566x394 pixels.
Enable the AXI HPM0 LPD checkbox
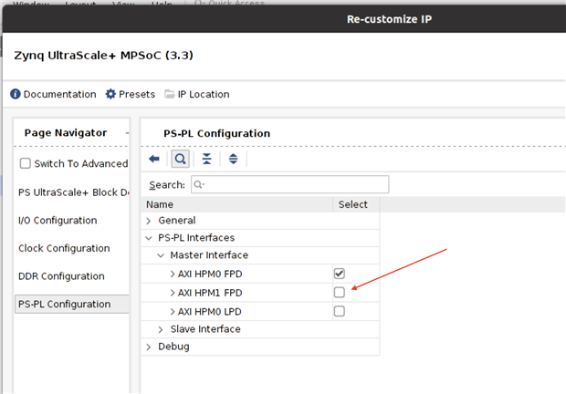(340, 311)
